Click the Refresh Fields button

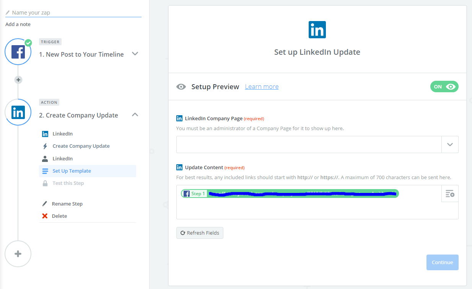(200, 233)
